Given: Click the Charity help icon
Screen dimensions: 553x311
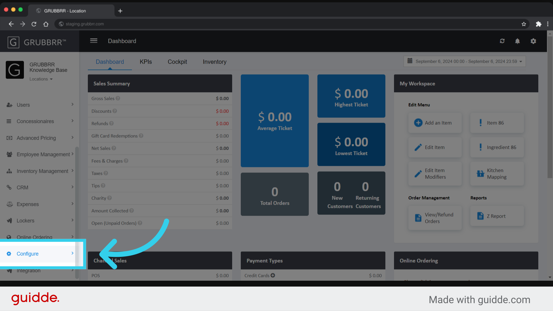Looking at the screenshot, I should (109, 198).
